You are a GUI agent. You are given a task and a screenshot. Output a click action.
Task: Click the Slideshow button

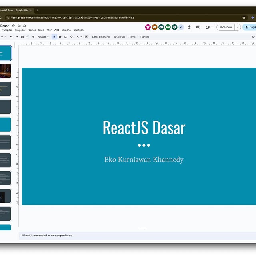226,27
